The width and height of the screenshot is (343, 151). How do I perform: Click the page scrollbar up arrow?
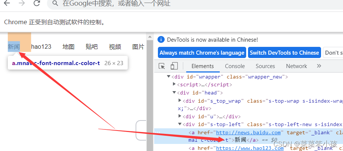click(x=150, y=36)
